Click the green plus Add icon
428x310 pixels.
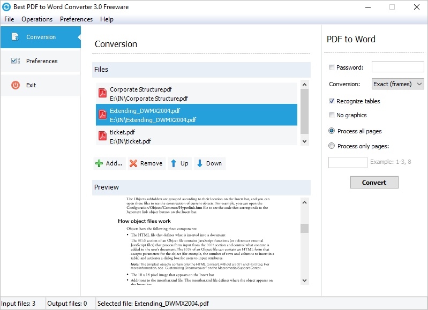pyautogui.click(x=99, y=163)
